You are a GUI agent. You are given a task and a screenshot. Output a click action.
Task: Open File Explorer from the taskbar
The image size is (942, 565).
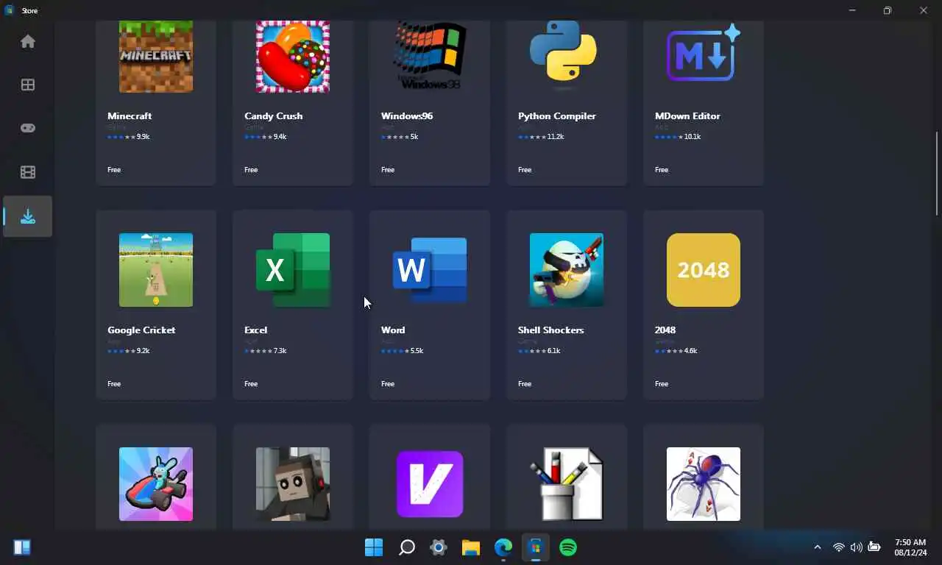pos(471,547)
